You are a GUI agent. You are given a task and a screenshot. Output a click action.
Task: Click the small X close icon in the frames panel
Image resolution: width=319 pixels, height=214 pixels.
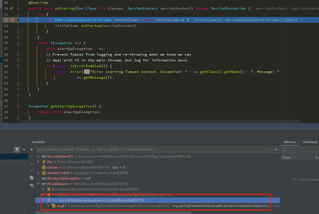(25, 211)
